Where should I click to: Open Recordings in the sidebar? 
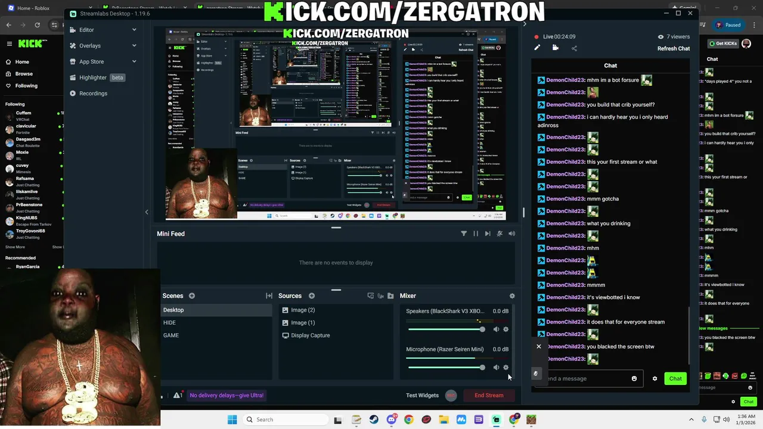click(x=88, y=94)
